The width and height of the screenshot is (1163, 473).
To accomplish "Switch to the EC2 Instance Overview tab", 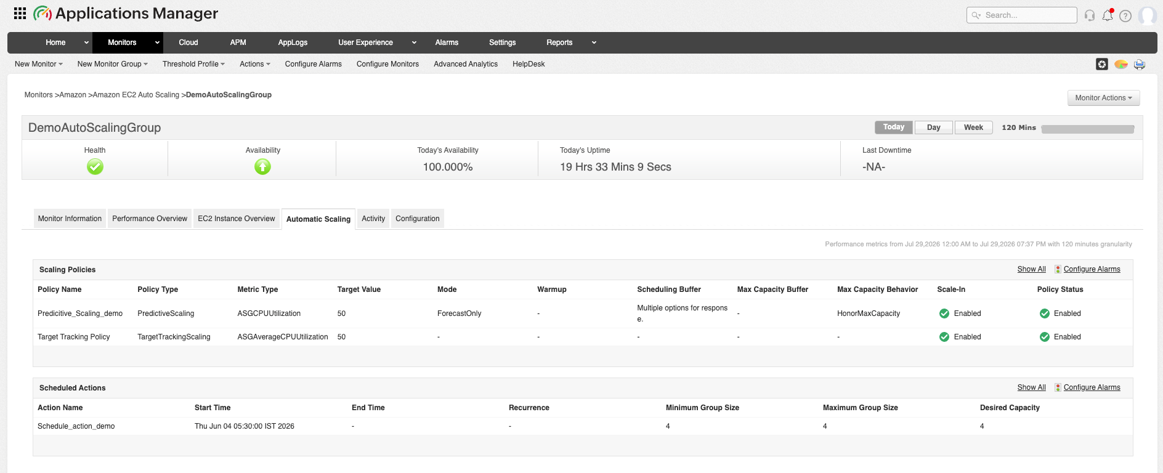I will [237, 219].
